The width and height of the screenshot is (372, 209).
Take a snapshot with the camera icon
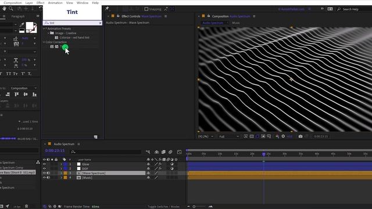pyautogui.click(x=301, y=136)
